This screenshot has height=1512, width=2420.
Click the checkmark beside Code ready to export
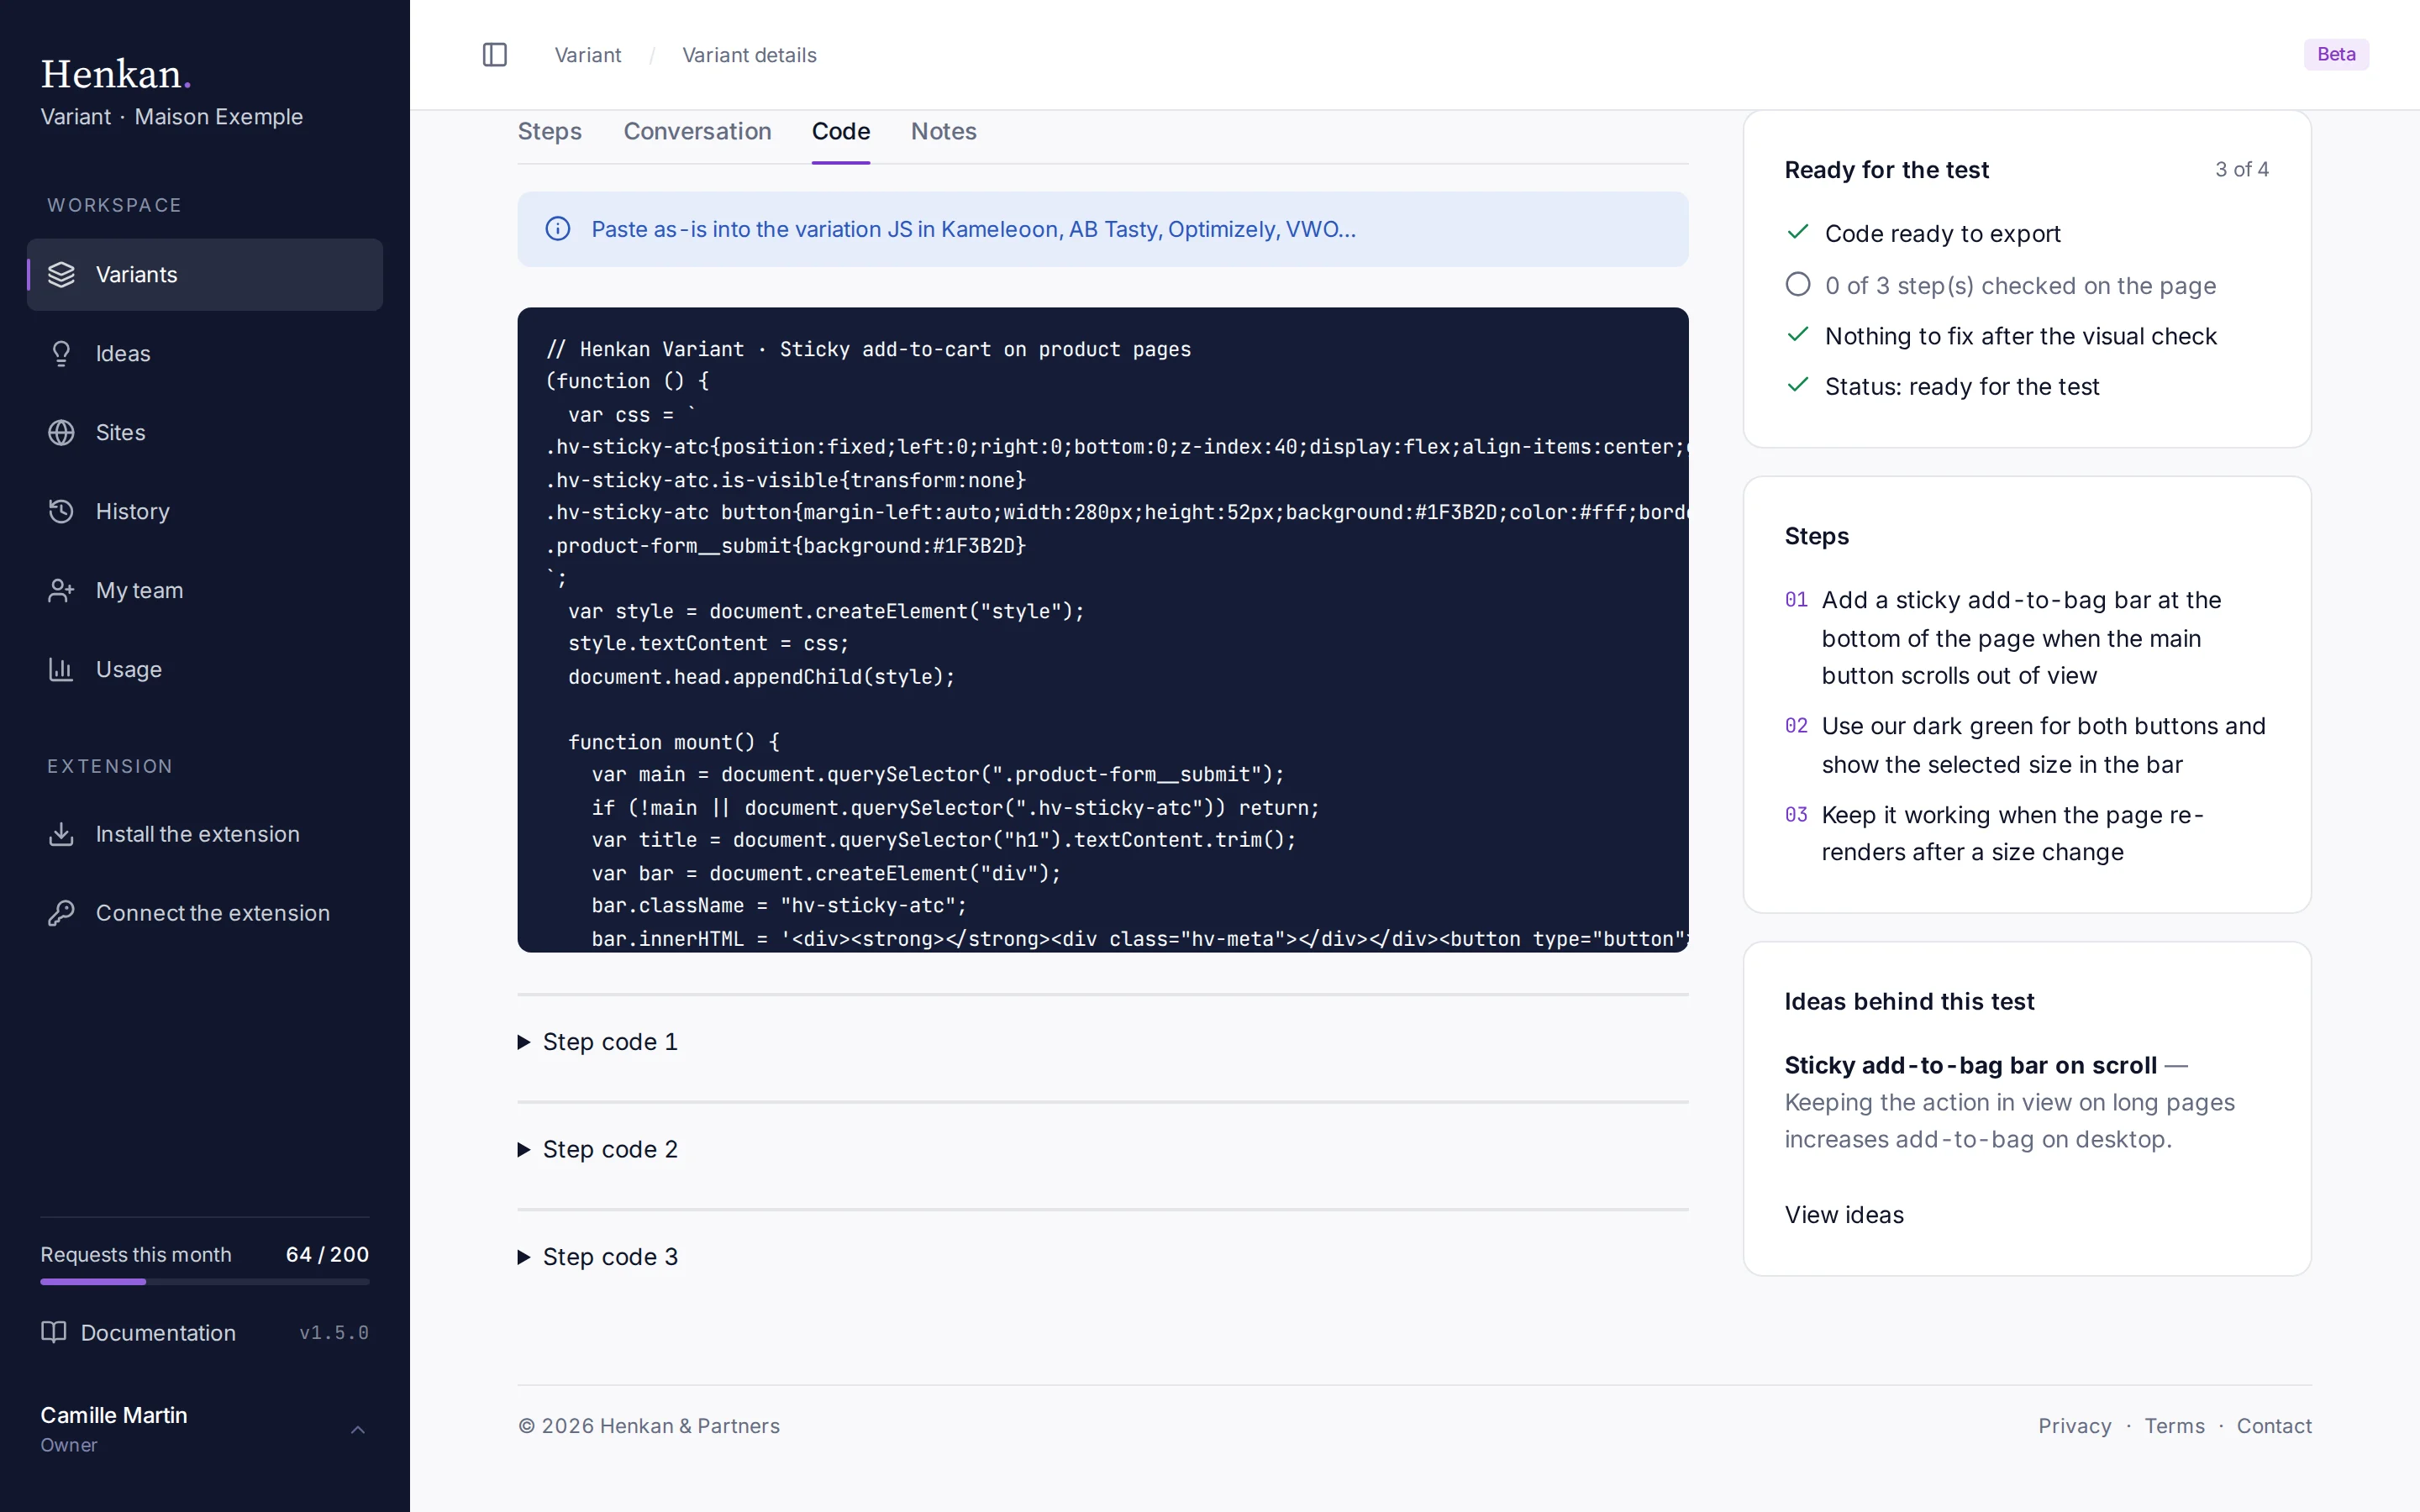pos(1798,232)
